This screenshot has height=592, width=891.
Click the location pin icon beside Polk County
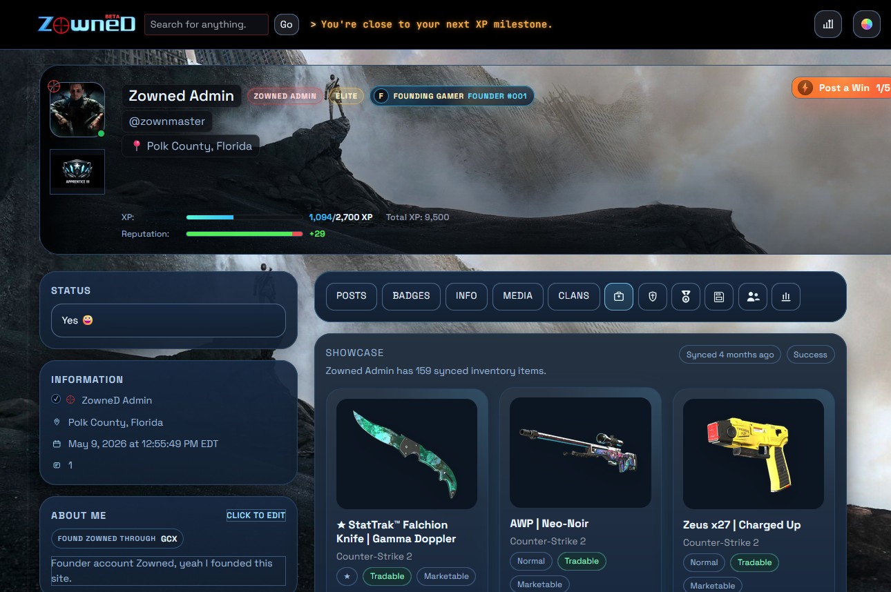point(137,146)
